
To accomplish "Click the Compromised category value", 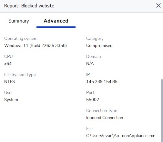I will 99,45.
